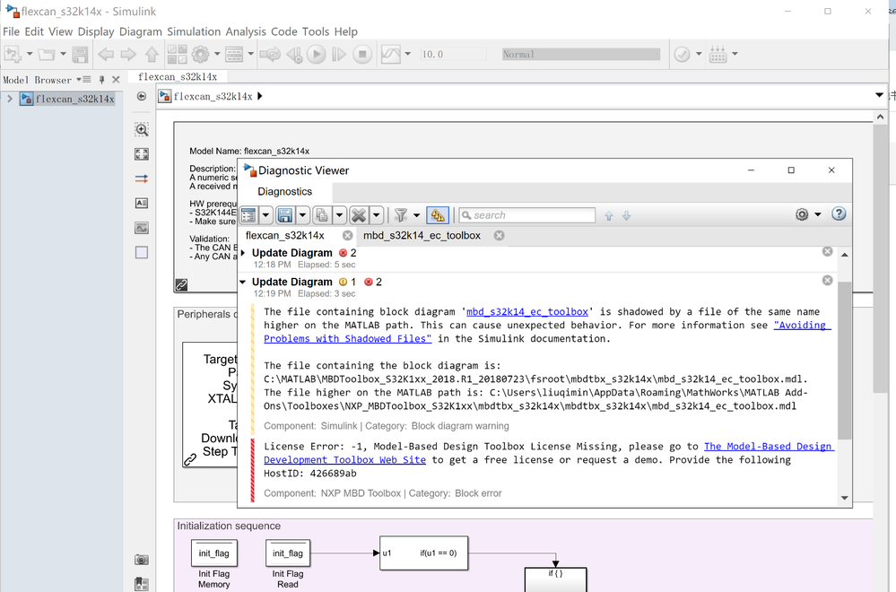Open the Simulation menu
The image size is (896, 592).
(x=194, y=31)
